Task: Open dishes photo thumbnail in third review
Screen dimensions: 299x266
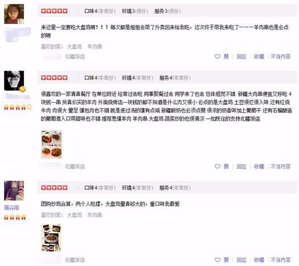Action: coord(51,238)
